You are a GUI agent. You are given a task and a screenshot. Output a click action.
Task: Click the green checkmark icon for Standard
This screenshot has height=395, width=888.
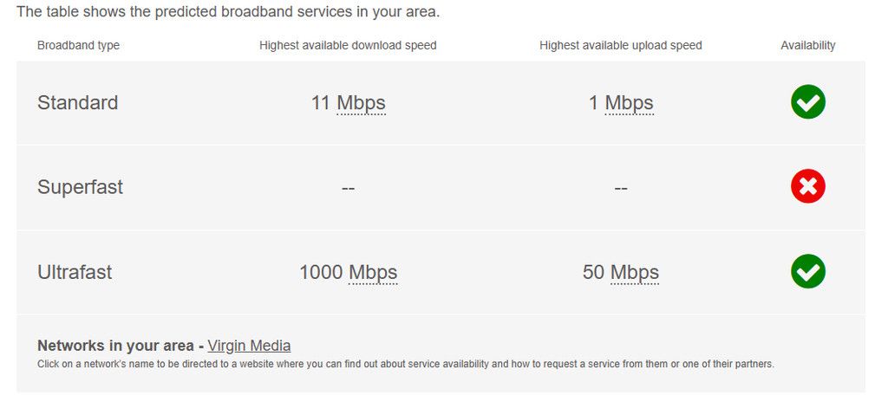(x=807, y=102)
